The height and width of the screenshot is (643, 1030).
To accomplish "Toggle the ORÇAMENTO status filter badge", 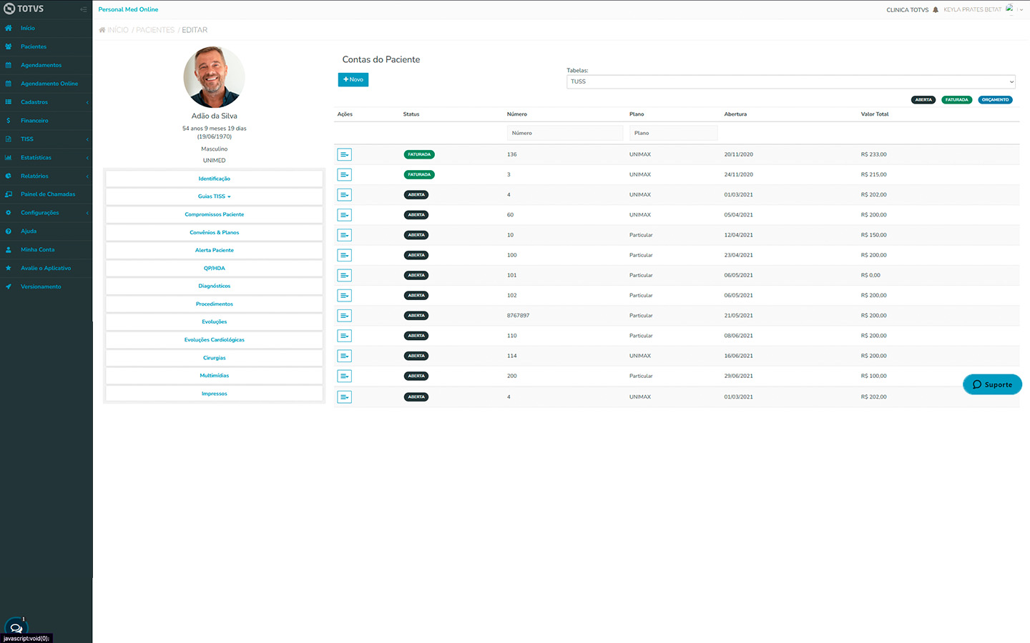I will [x=995, y=100].
